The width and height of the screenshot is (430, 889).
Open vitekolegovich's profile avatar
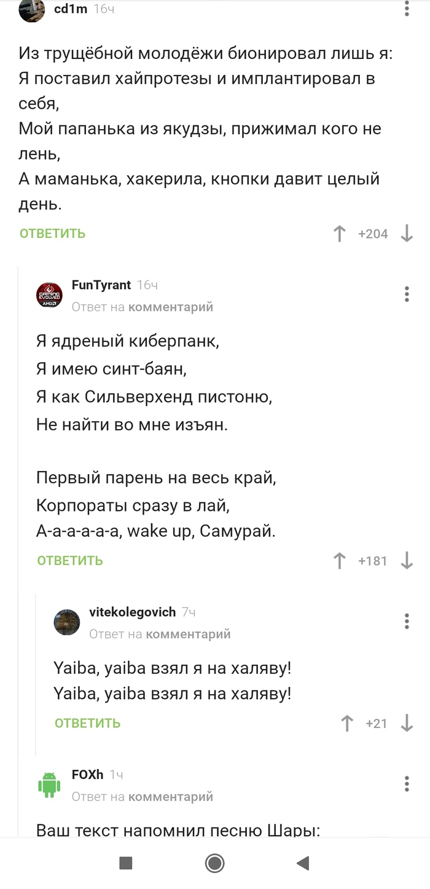(67, 622)
